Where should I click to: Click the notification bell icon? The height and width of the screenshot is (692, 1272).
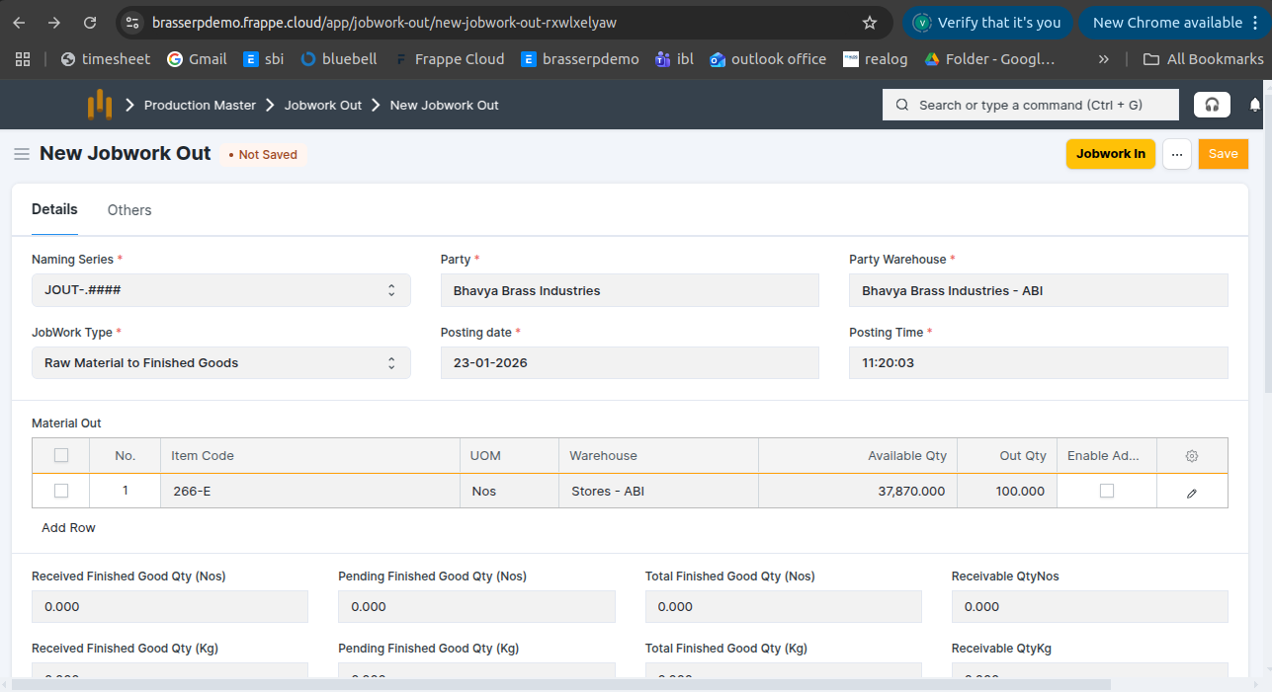(1255, 105)
